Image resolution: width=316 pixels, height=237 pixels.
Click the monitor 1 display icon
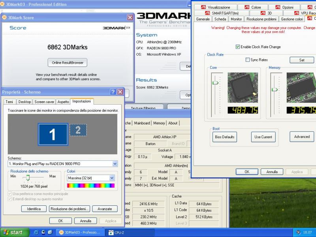pyautogui.click(x=53, y=134)
